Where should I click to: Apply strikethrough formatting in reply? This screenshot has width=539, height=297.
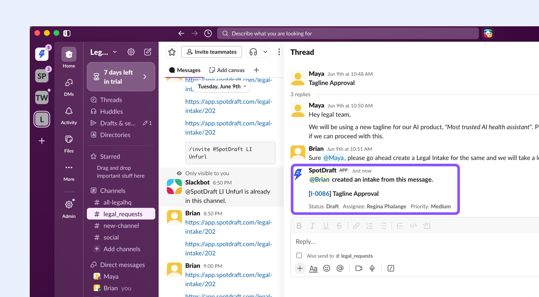[339, 226]
